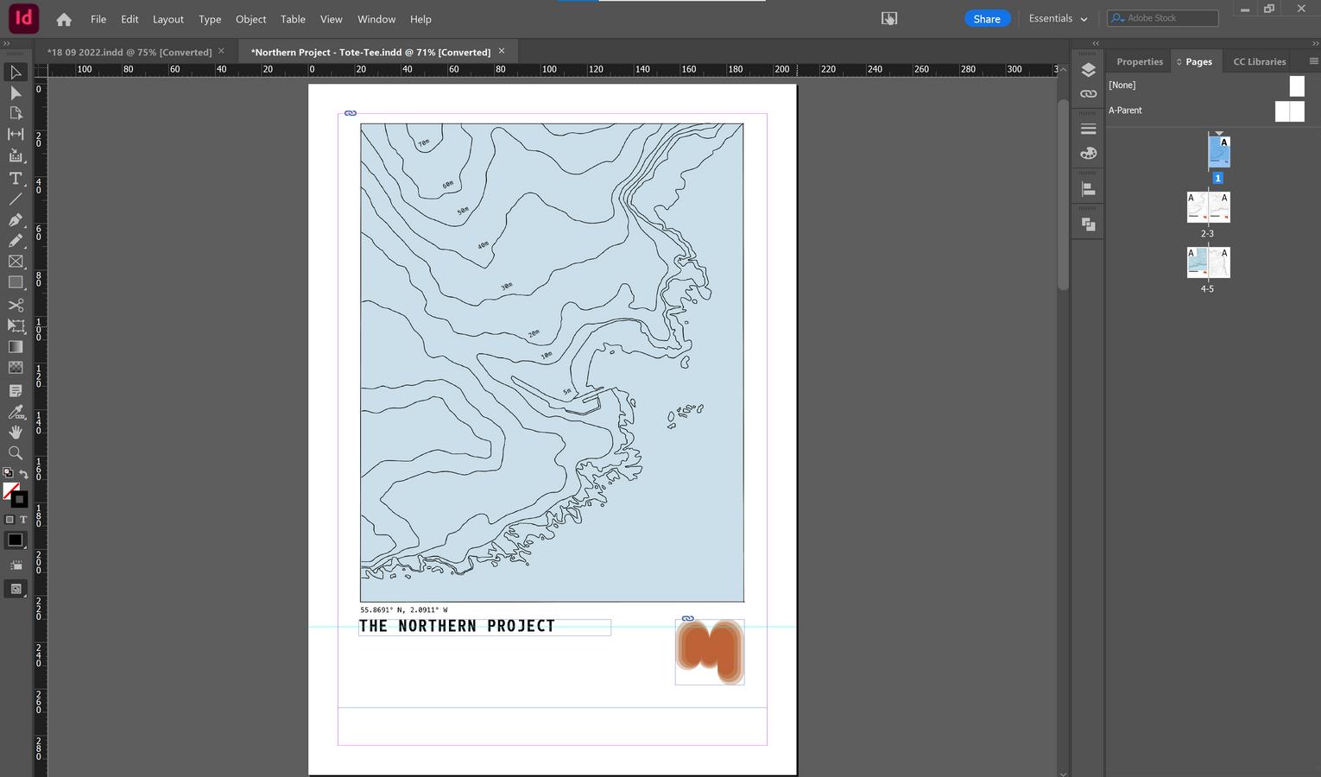Open the Links panel icon
Viewport: 1321px width, 777px height.
click(x=1088, y=93)
